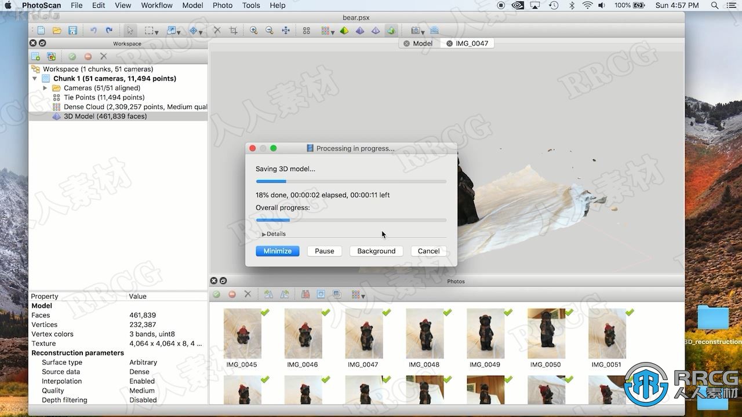This screenshot has width=742, height=417.
Task: Click Rotate Right icon in Photos pane
Action: point(285,294)
